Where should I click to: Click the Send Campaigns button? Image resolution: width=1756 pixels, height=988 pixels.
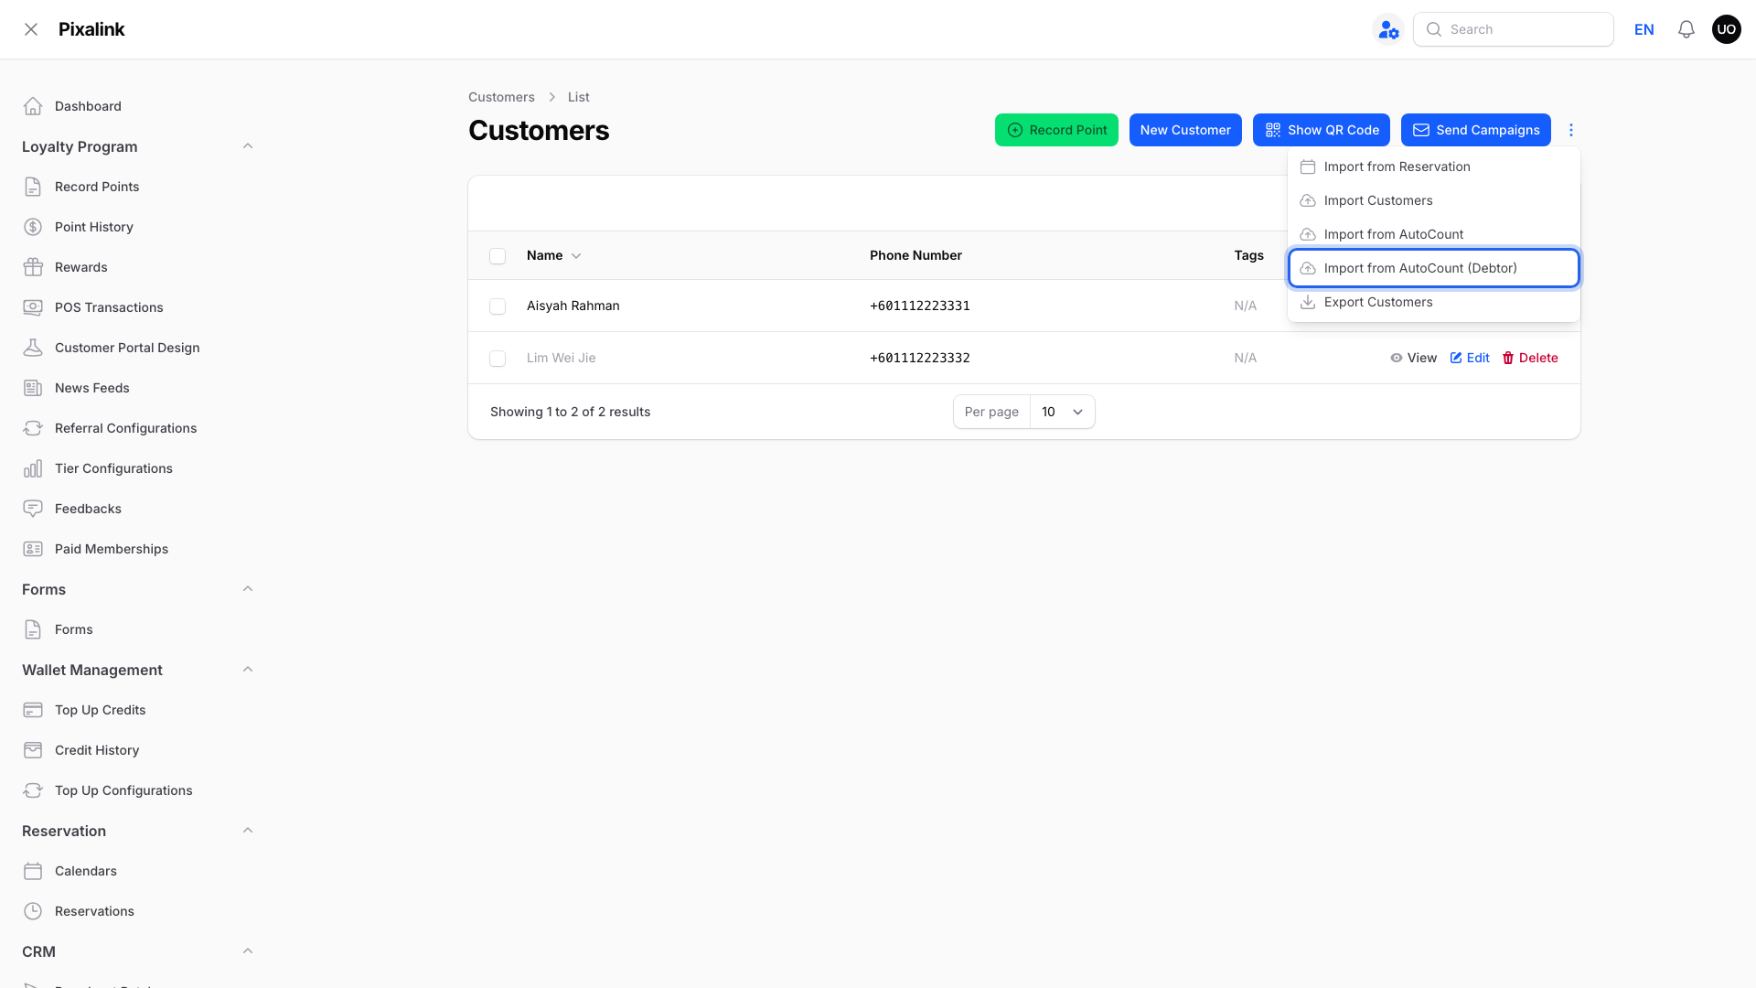coord(1476,130)
